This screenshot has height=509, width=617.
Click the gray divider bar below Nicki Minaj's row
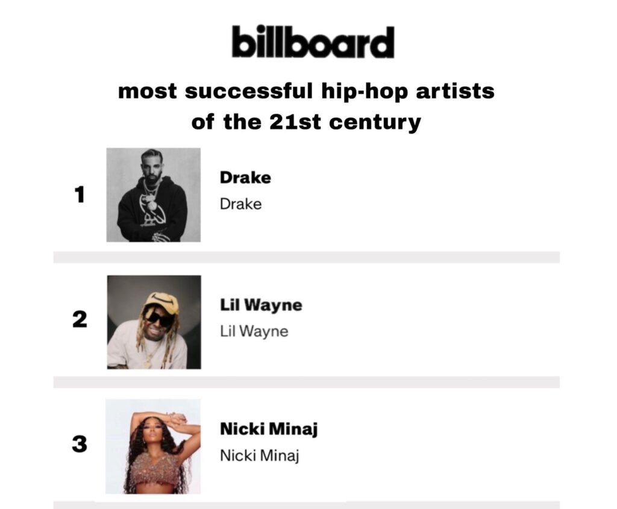306,505
